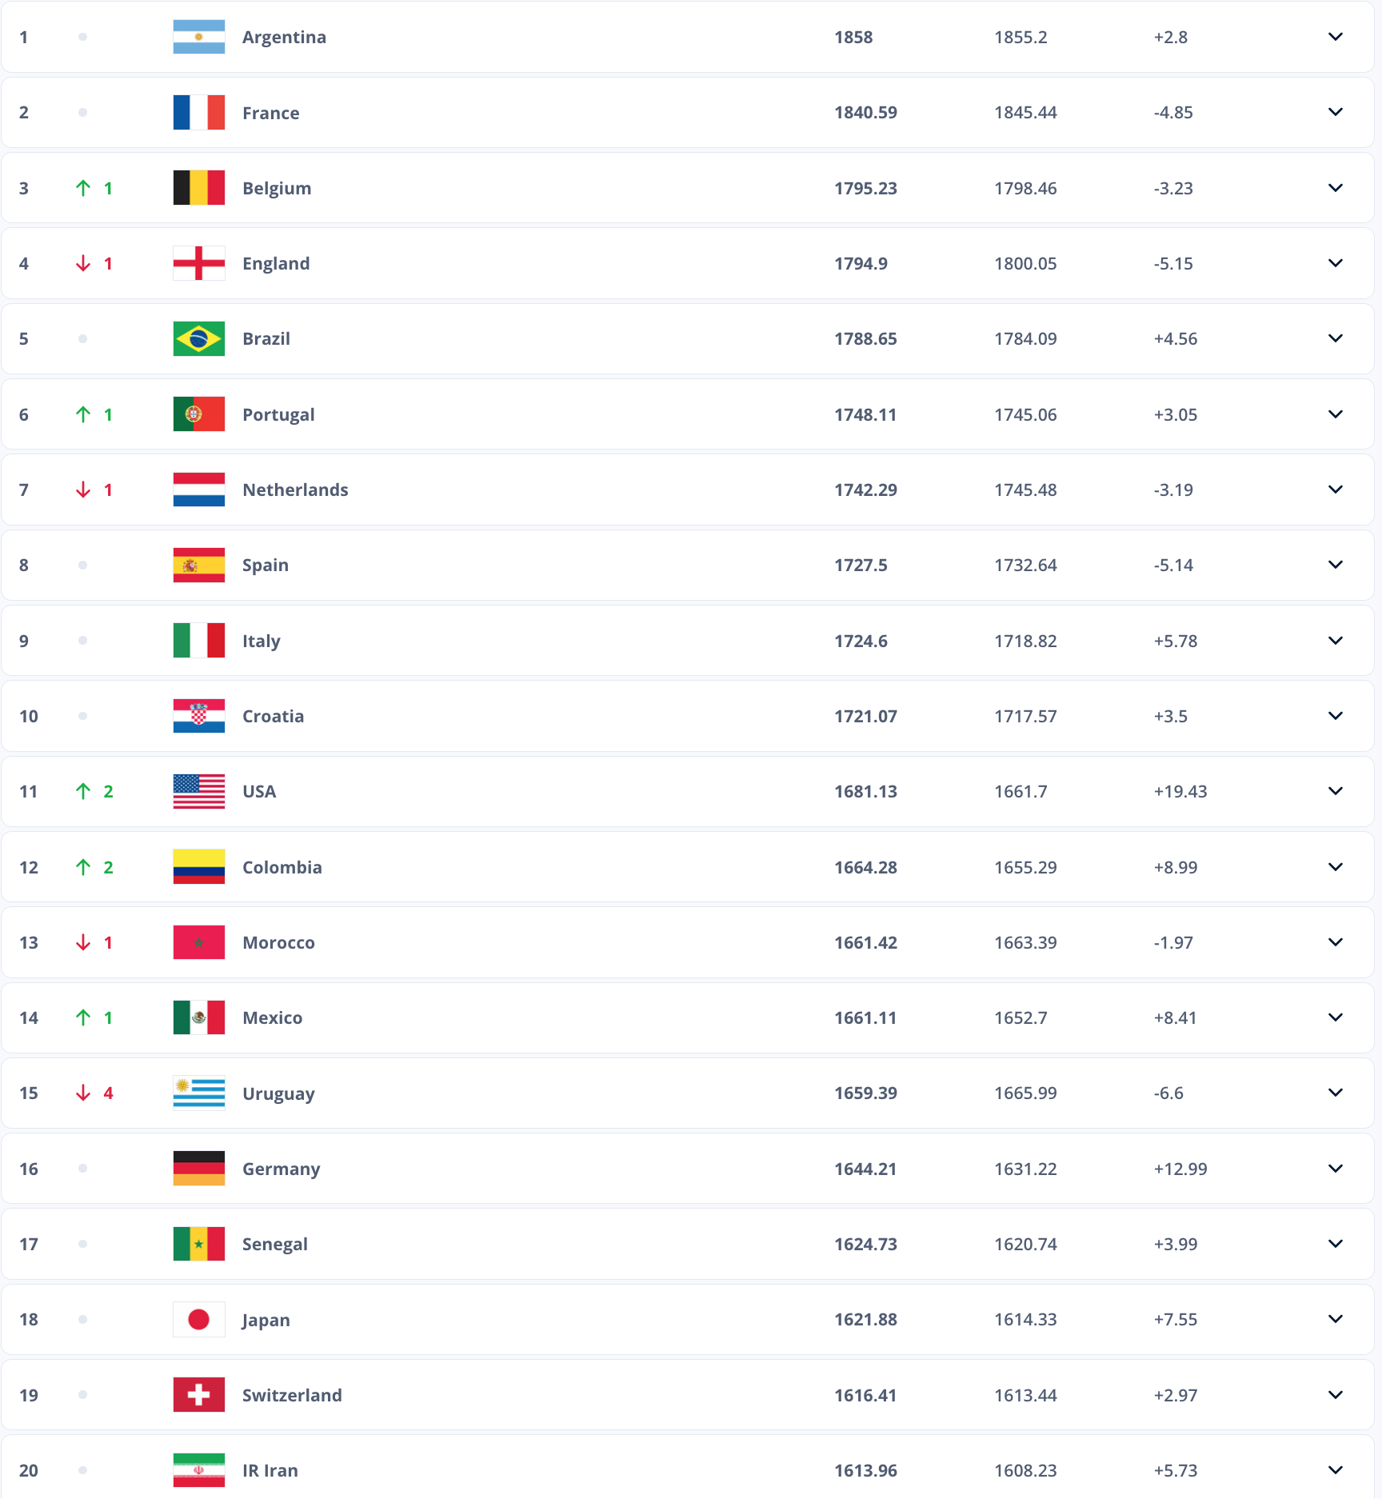Expand the Spain row details
Image resolution: width=1382 pixels, height=1499 pixels.
tap(1335, 565)
